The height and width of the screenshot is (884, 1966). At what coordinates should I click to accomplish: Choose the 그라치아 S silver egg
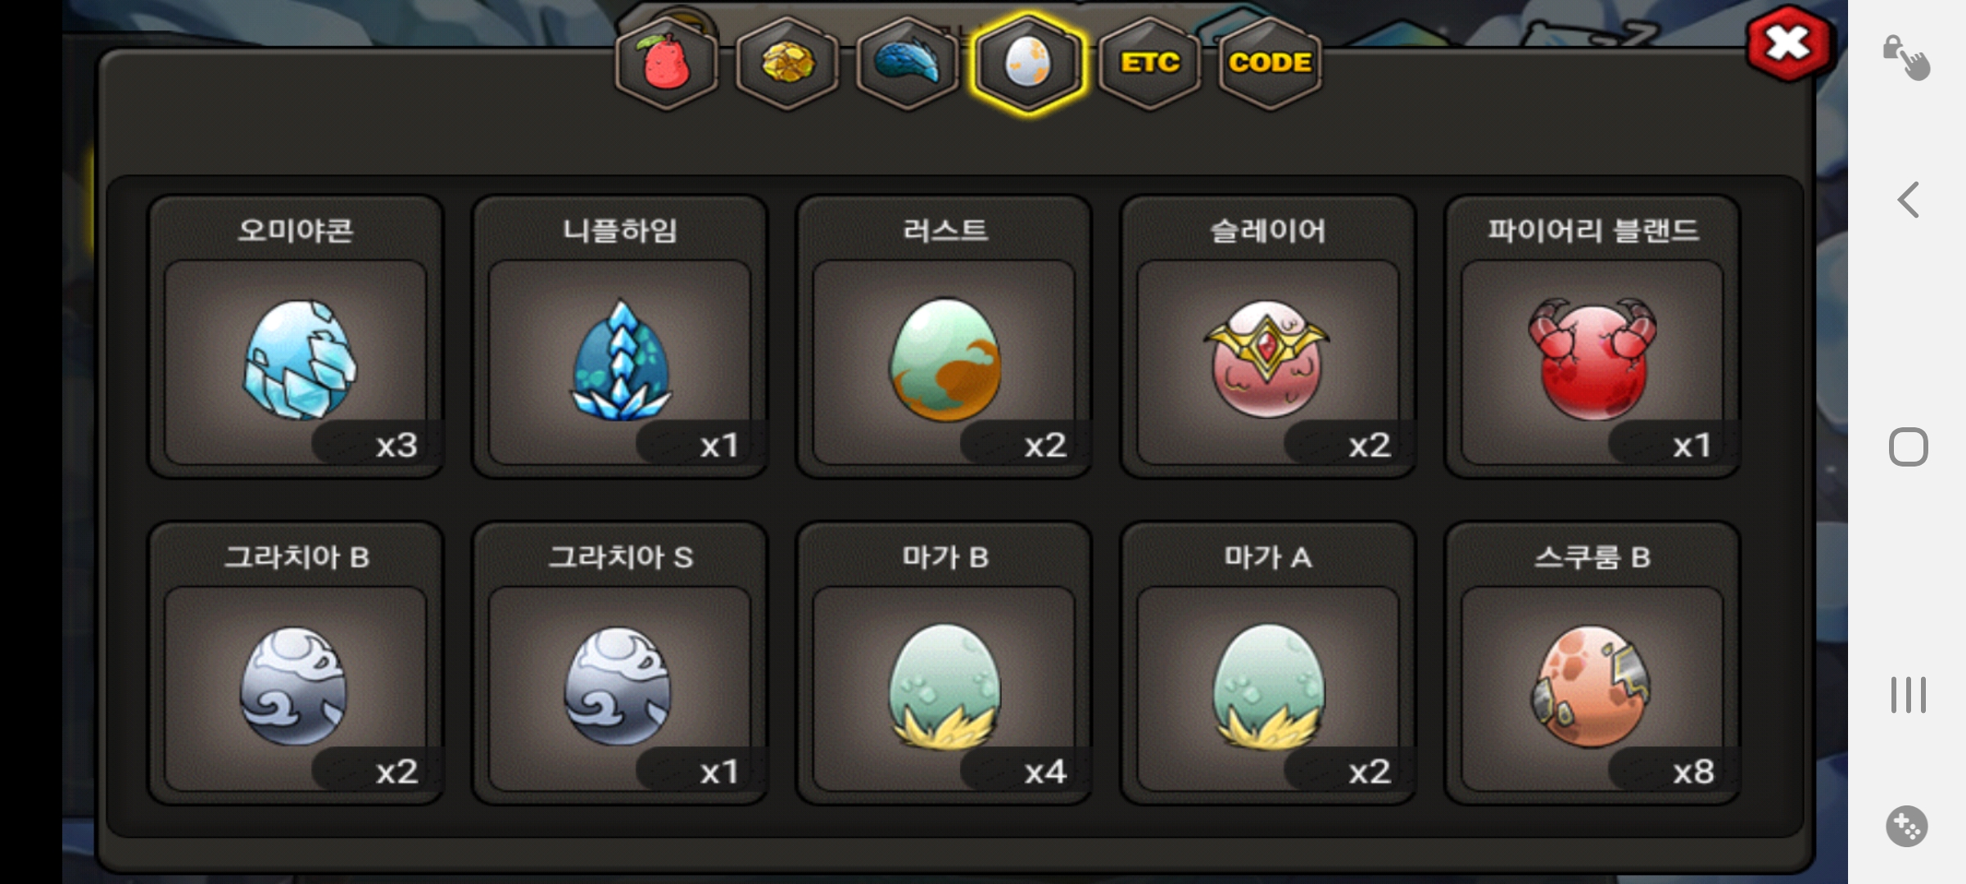coord(620,663)
